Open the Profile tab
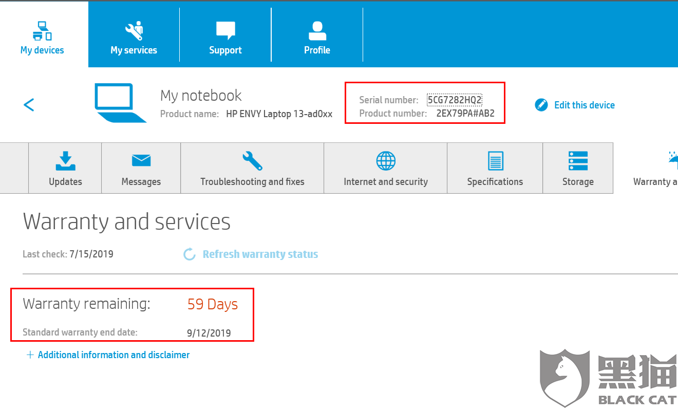The height and width of the screenshot is (408, 678). (x=317, y=34)
